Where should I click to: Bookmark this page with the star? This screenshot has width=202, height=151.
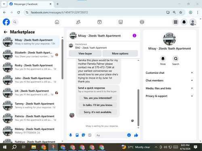point(181,12)
